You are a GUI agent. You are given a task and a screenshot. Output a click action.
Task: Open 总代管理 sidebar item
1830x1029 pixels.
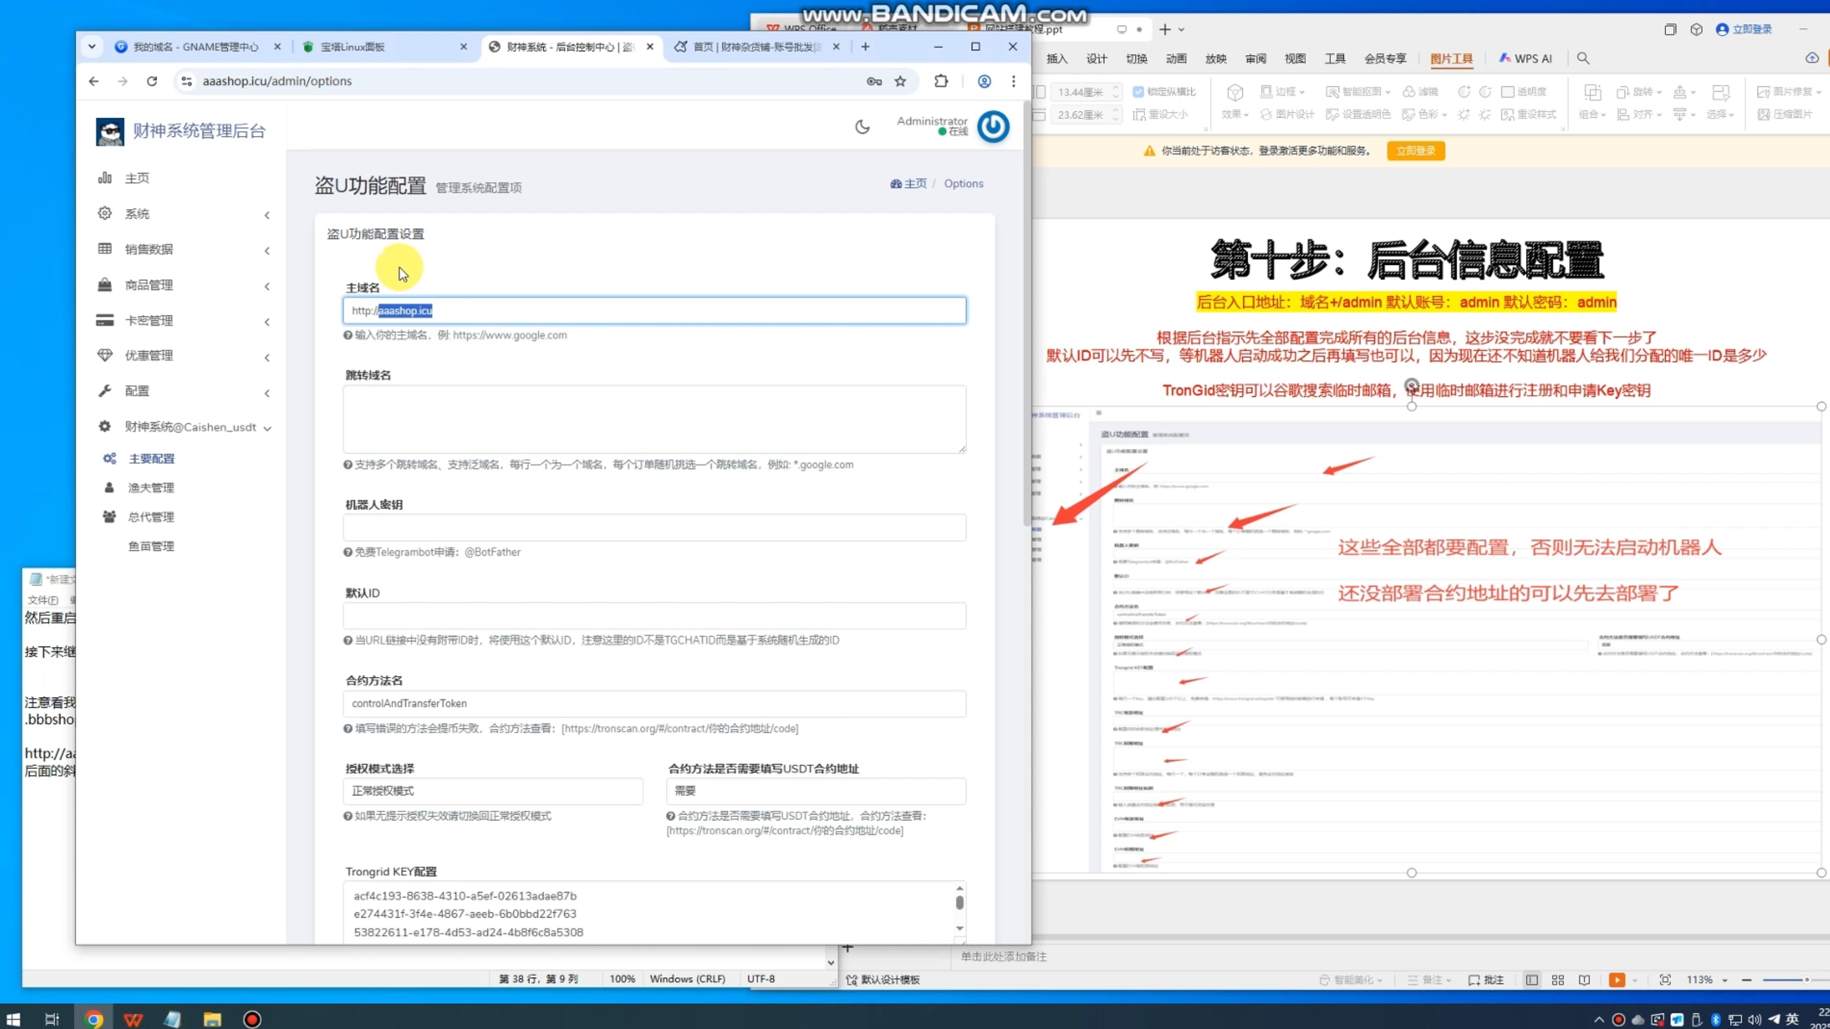pyautogui.click(x=151, y=517)
